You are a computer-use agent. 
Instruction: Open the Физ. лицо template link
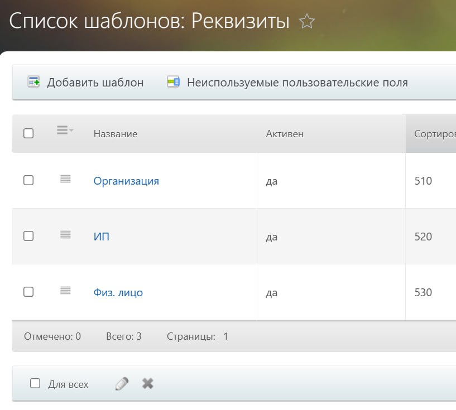(118, 292)
